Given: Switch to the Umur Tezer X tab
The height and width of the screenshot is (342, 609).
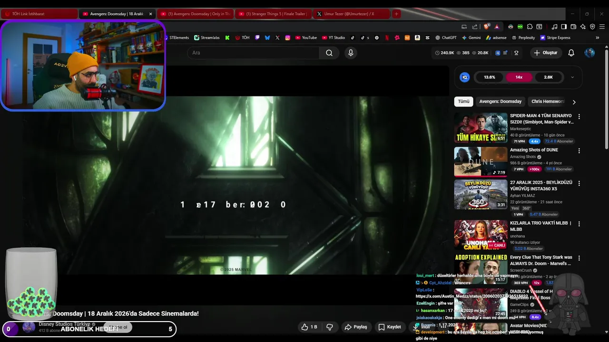Looking at the screenshot, I should click(351, 14).
